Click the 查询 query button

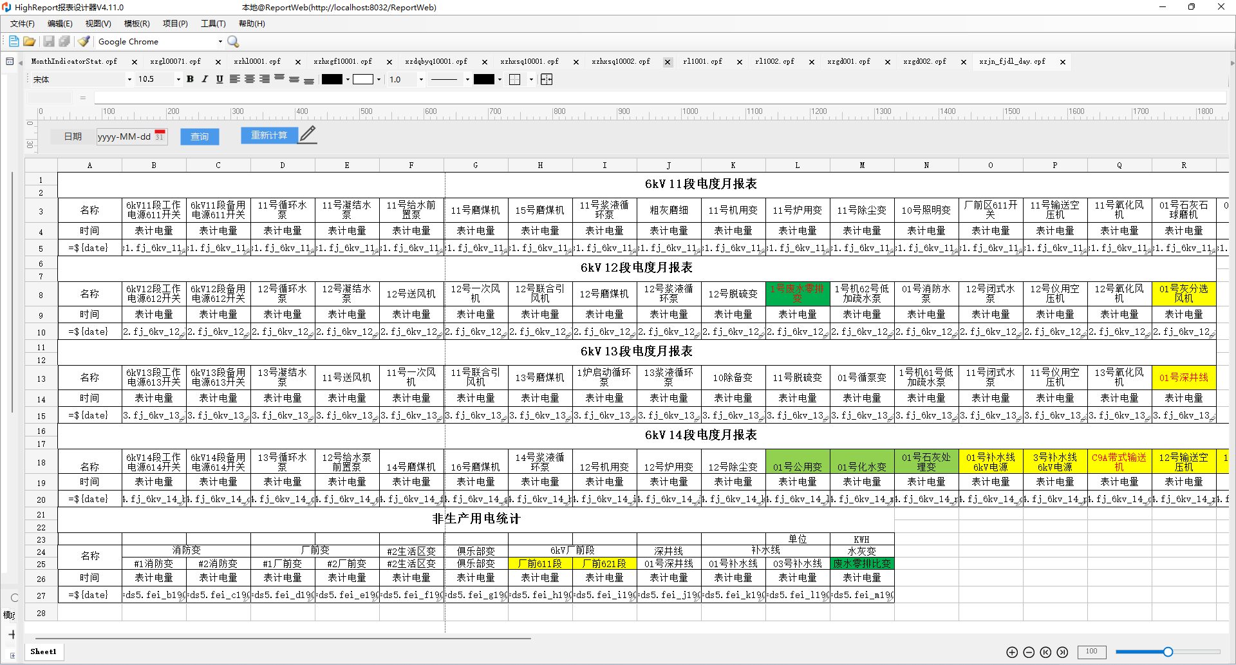tap(200, 136)
